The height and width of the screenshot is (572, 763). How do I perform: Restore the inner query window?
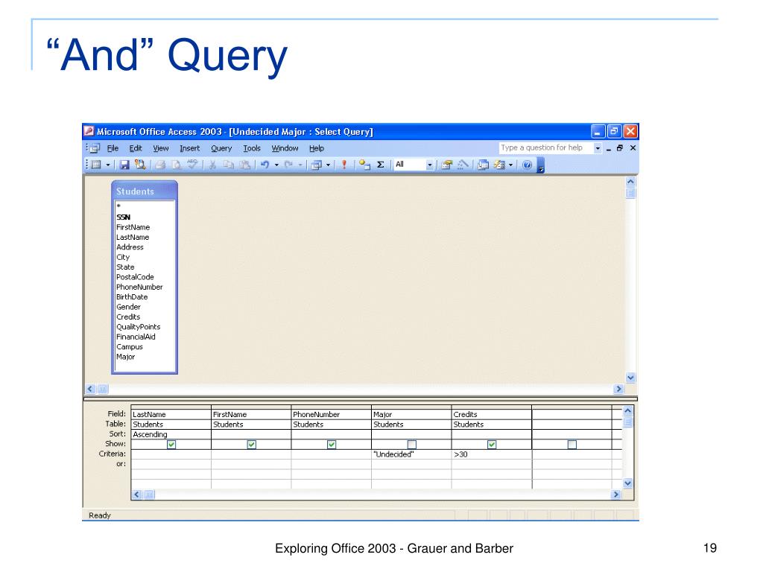point(619,148)
